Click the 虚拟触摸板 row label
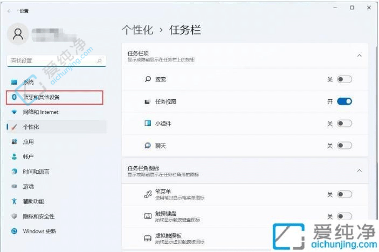 (168, 236)
